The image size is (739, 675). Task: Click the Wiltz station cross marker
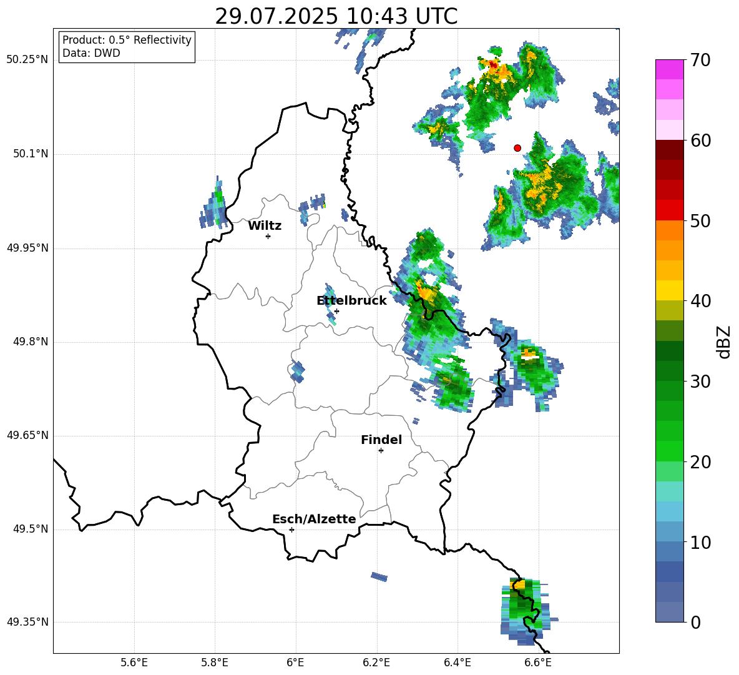pyautogui.click(x=268, y=237)
